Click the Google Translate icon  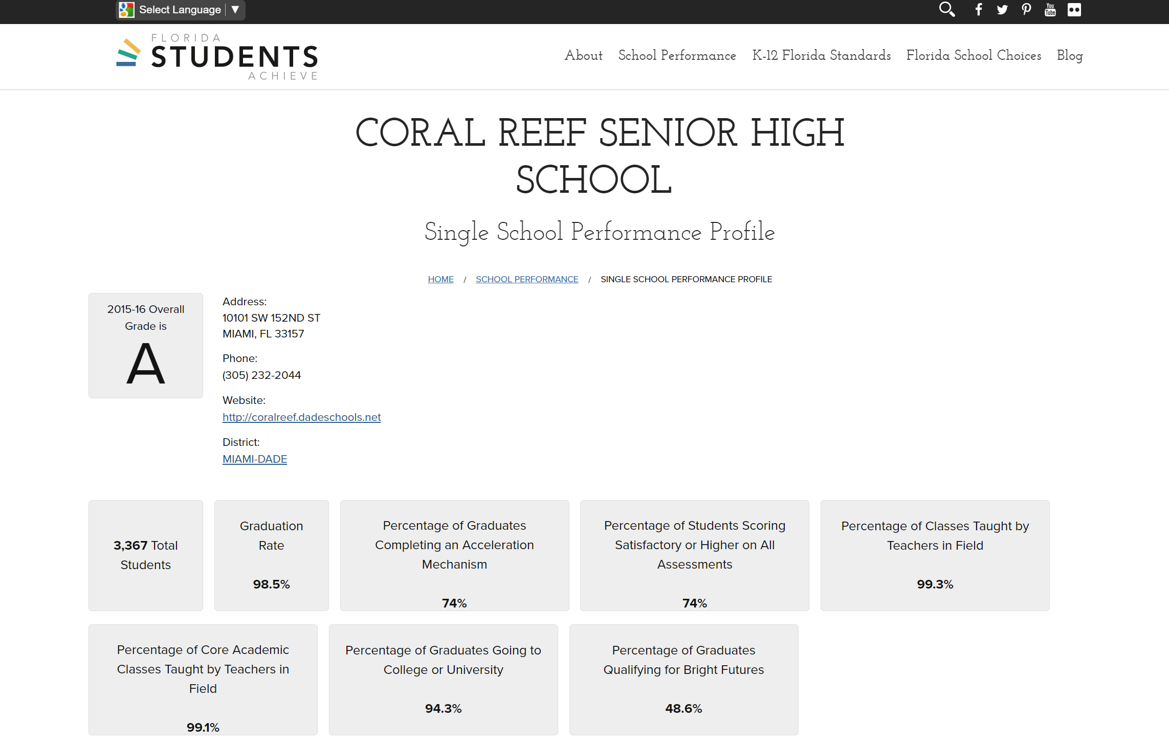click(126, 10)
